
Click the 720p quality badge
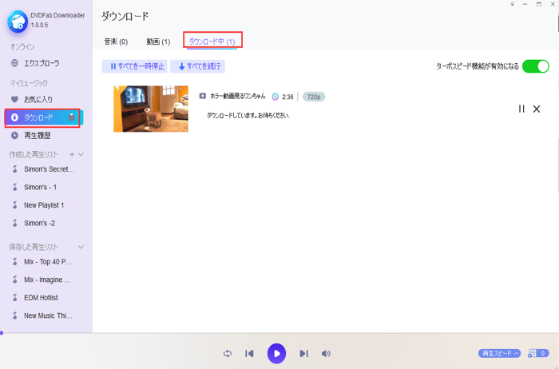click(314, 97)
